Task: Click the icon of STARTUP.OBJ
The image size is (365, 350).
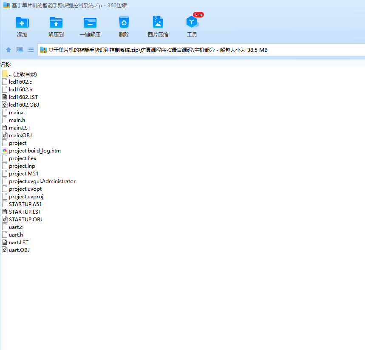Action: [x=5, y=220]
